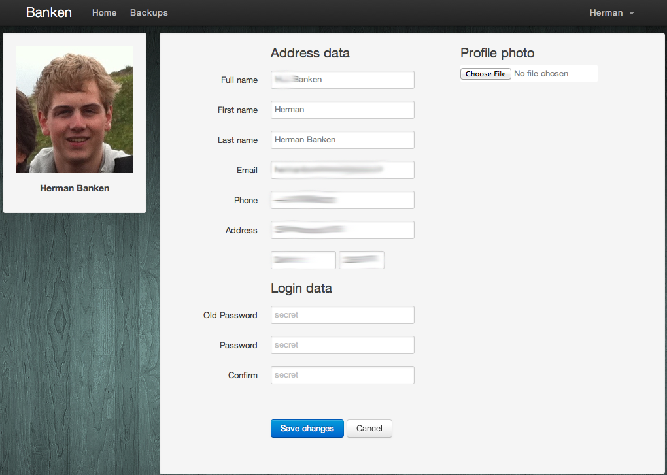The height and width of the screenshot is (475, 667).
Task: Click the Banken brand logo
Action: [49, 12]
